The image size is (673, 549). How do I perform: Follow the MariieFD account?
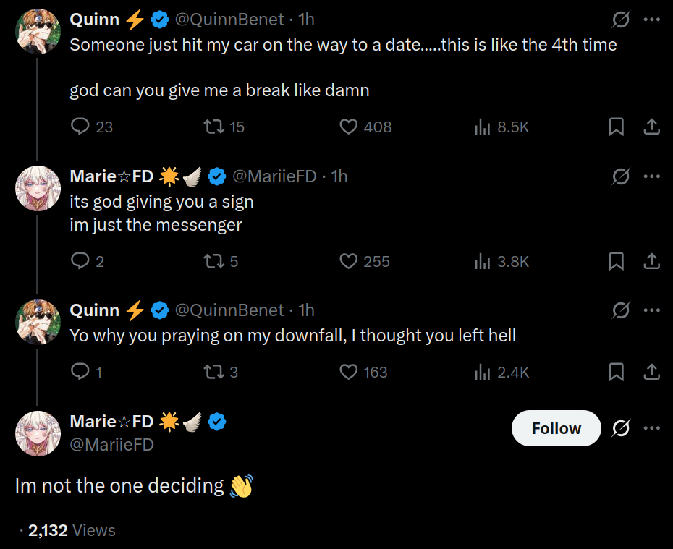coord(556,428)
